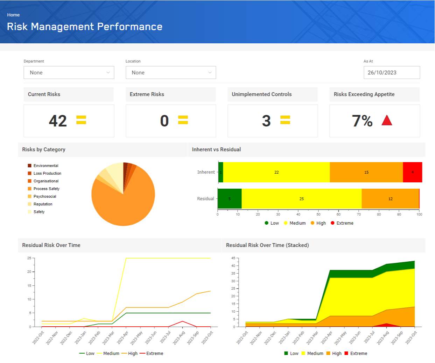
Task: Select the Home breadcrumb link
Action: pyautogui.click(x=14, y=15)
